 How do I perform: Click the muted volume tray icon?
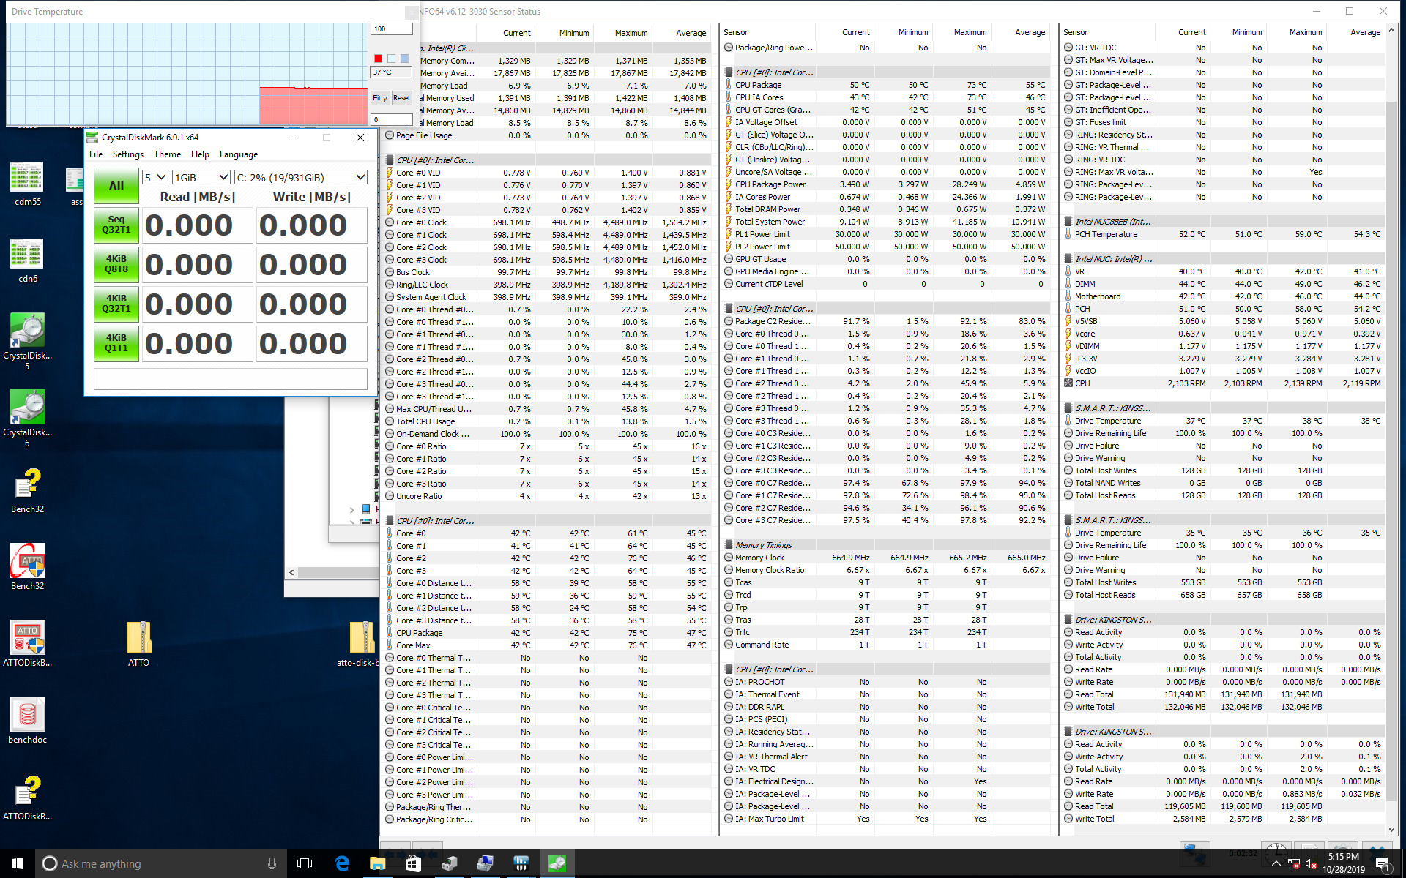tap(1311, 864)
